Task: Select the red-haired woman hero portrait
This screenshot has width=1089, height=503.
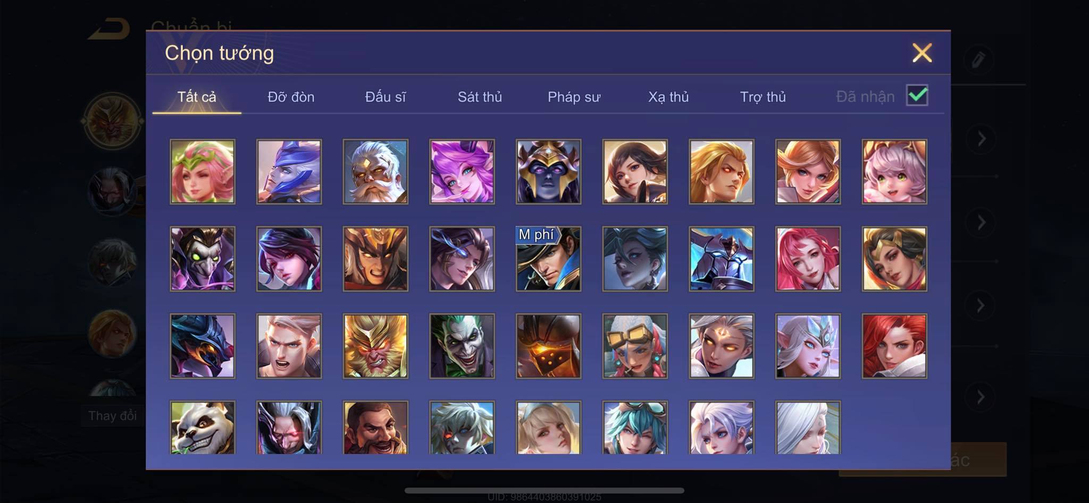Action: pyautogui.click(x=894, y=346)
